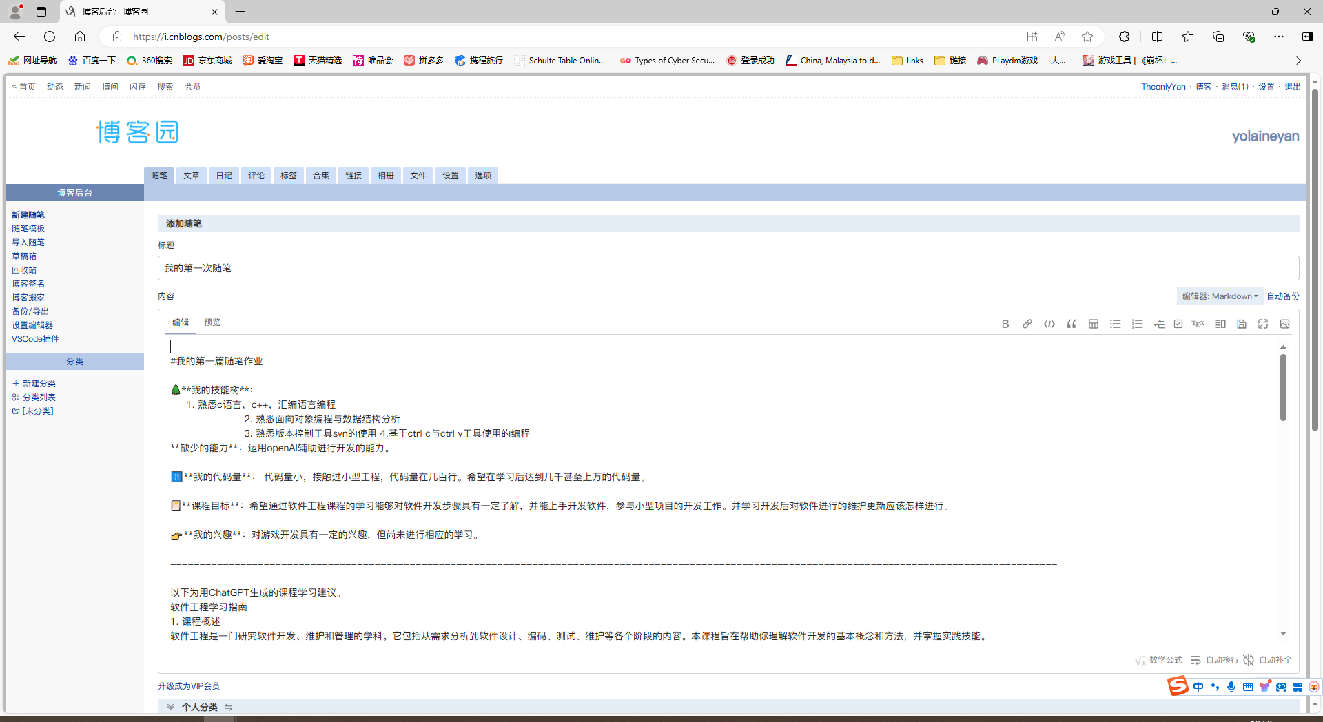The width and height of the screenshot is (1323, 722).
Task: Open the 日记 tab
Action: click(224, 176)
